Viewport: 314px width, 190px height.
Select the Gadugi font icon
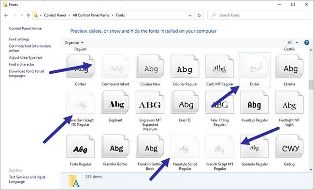pos(289,147)
